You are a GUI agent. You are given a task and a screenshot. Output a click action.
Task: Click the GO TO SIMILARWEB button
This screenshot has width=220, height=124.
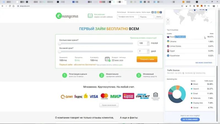pyautogui.click(x=190, y=119)
